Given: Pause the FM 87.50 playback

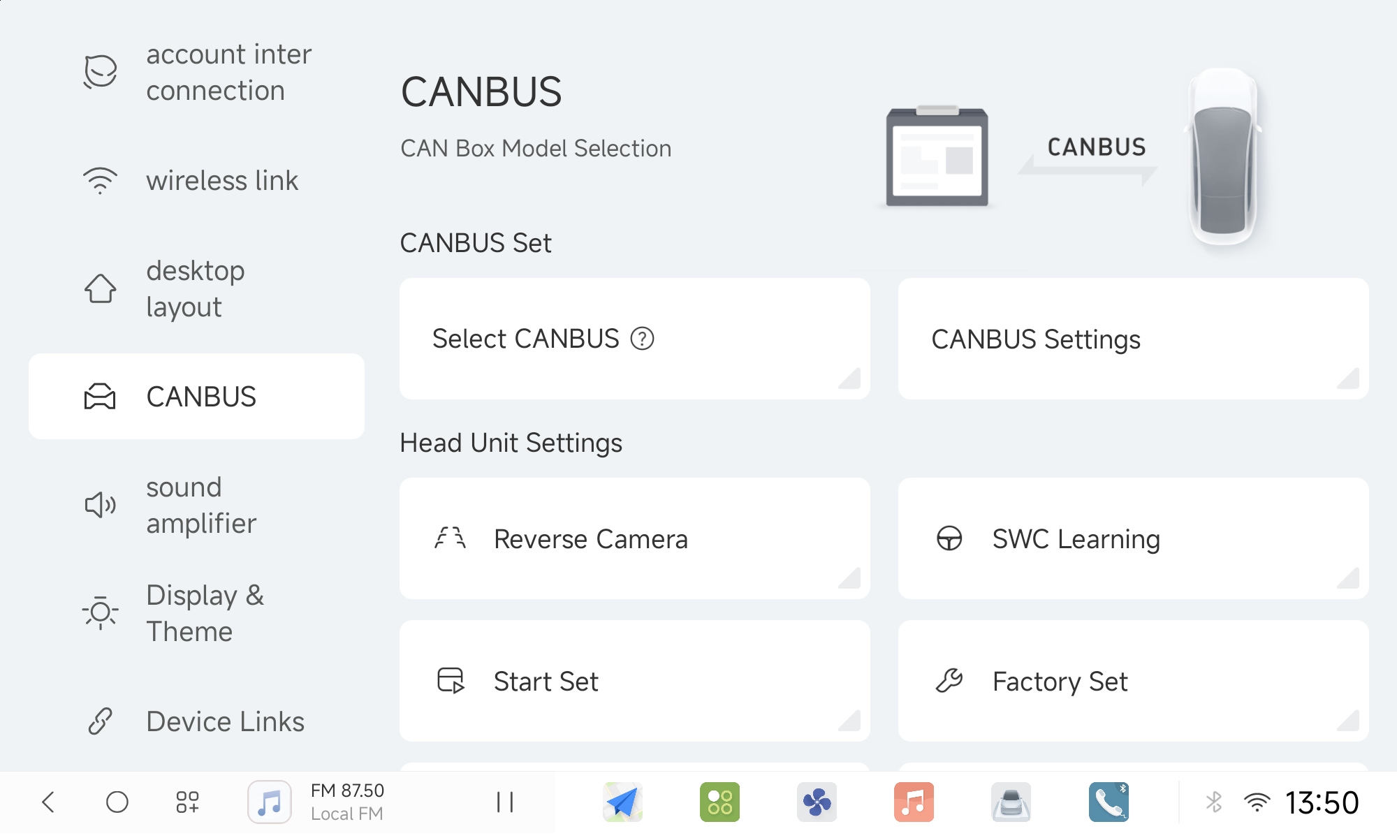Looking at the screenshot, I should click(504, 802).
